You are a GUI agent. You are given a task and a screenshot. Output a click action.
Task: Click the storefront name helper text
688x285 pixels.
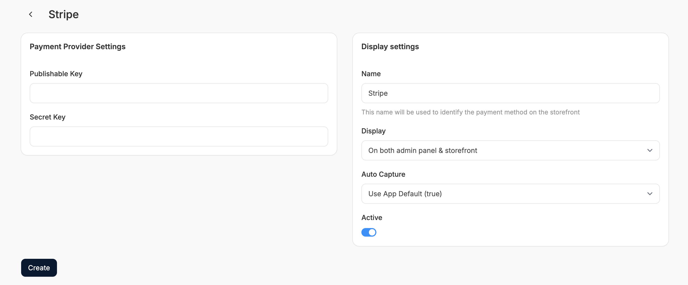coord(470,112)
